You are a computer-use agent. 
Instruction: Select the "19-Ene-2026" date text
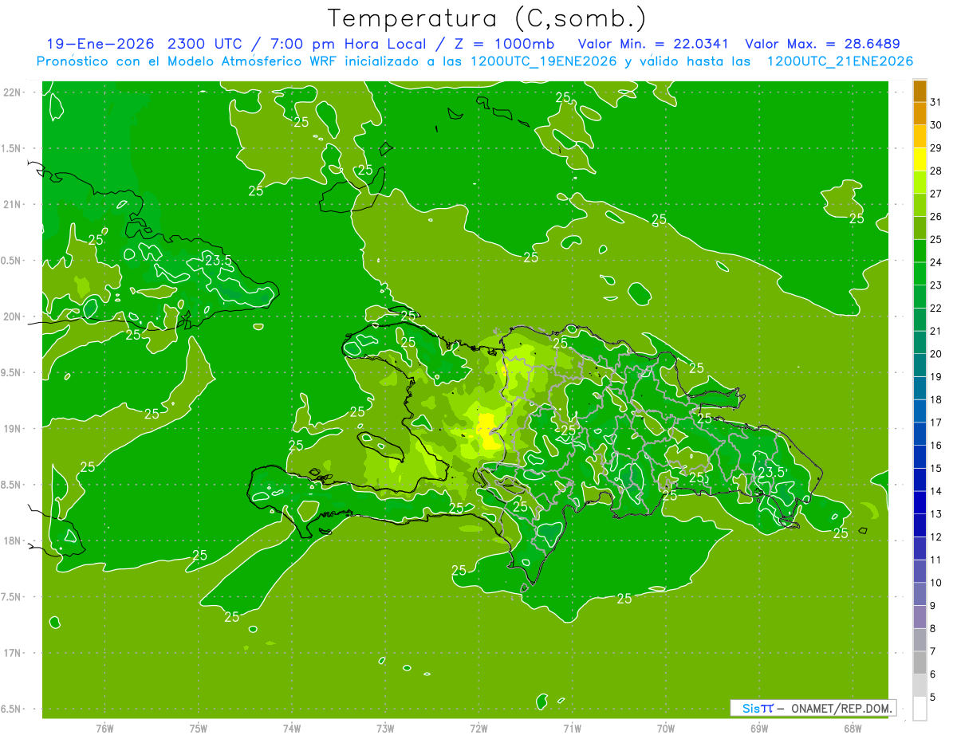click(x=100, y=44)
